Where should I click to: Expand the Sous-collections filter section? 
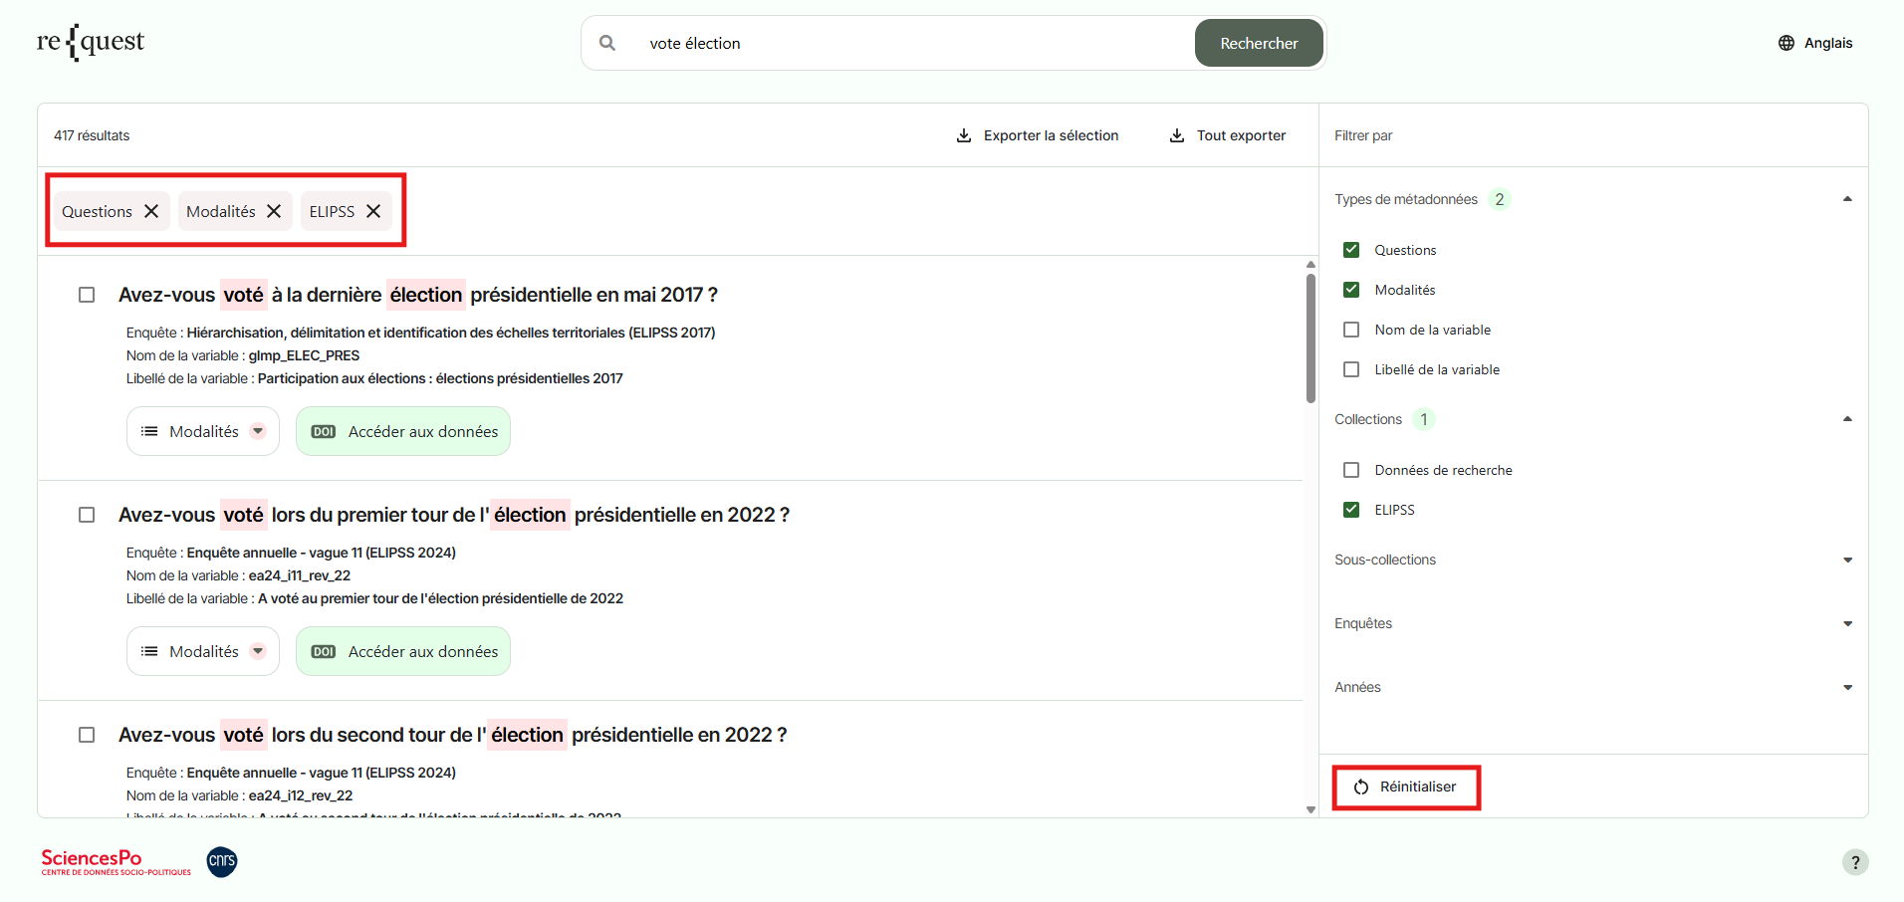(1847, 560)
